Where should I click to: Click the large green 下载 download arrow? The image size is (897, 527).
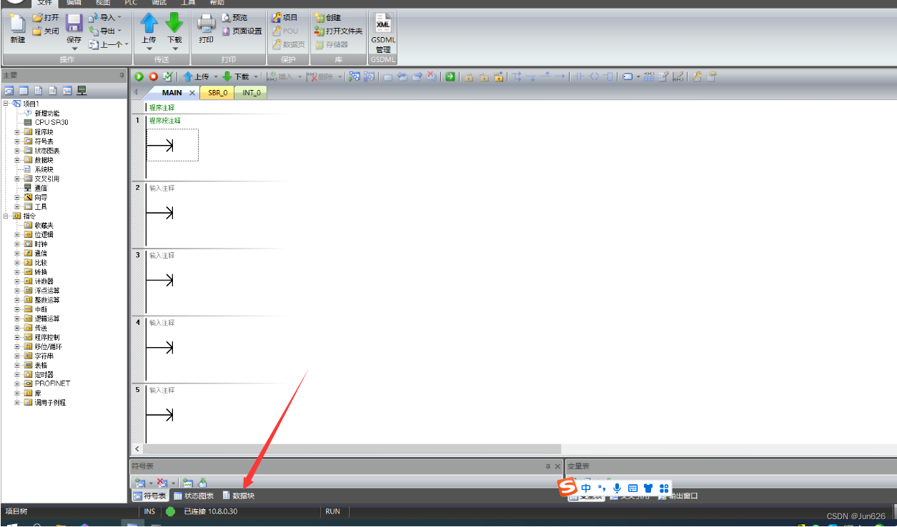click(174, 24)
